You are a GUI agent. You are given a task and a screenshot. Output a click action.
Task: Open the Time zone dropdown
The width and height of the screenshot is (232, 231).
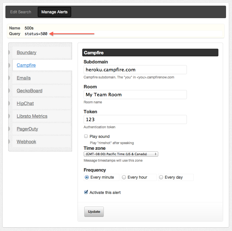click(121, 154)
